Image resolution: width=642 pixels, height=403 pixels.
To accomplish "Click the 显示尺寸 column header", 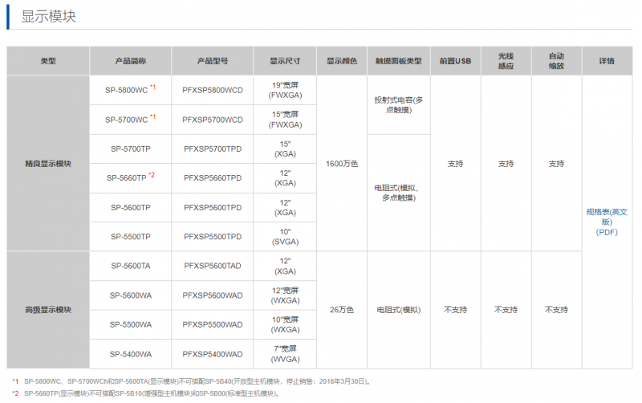I will [285, 61].
